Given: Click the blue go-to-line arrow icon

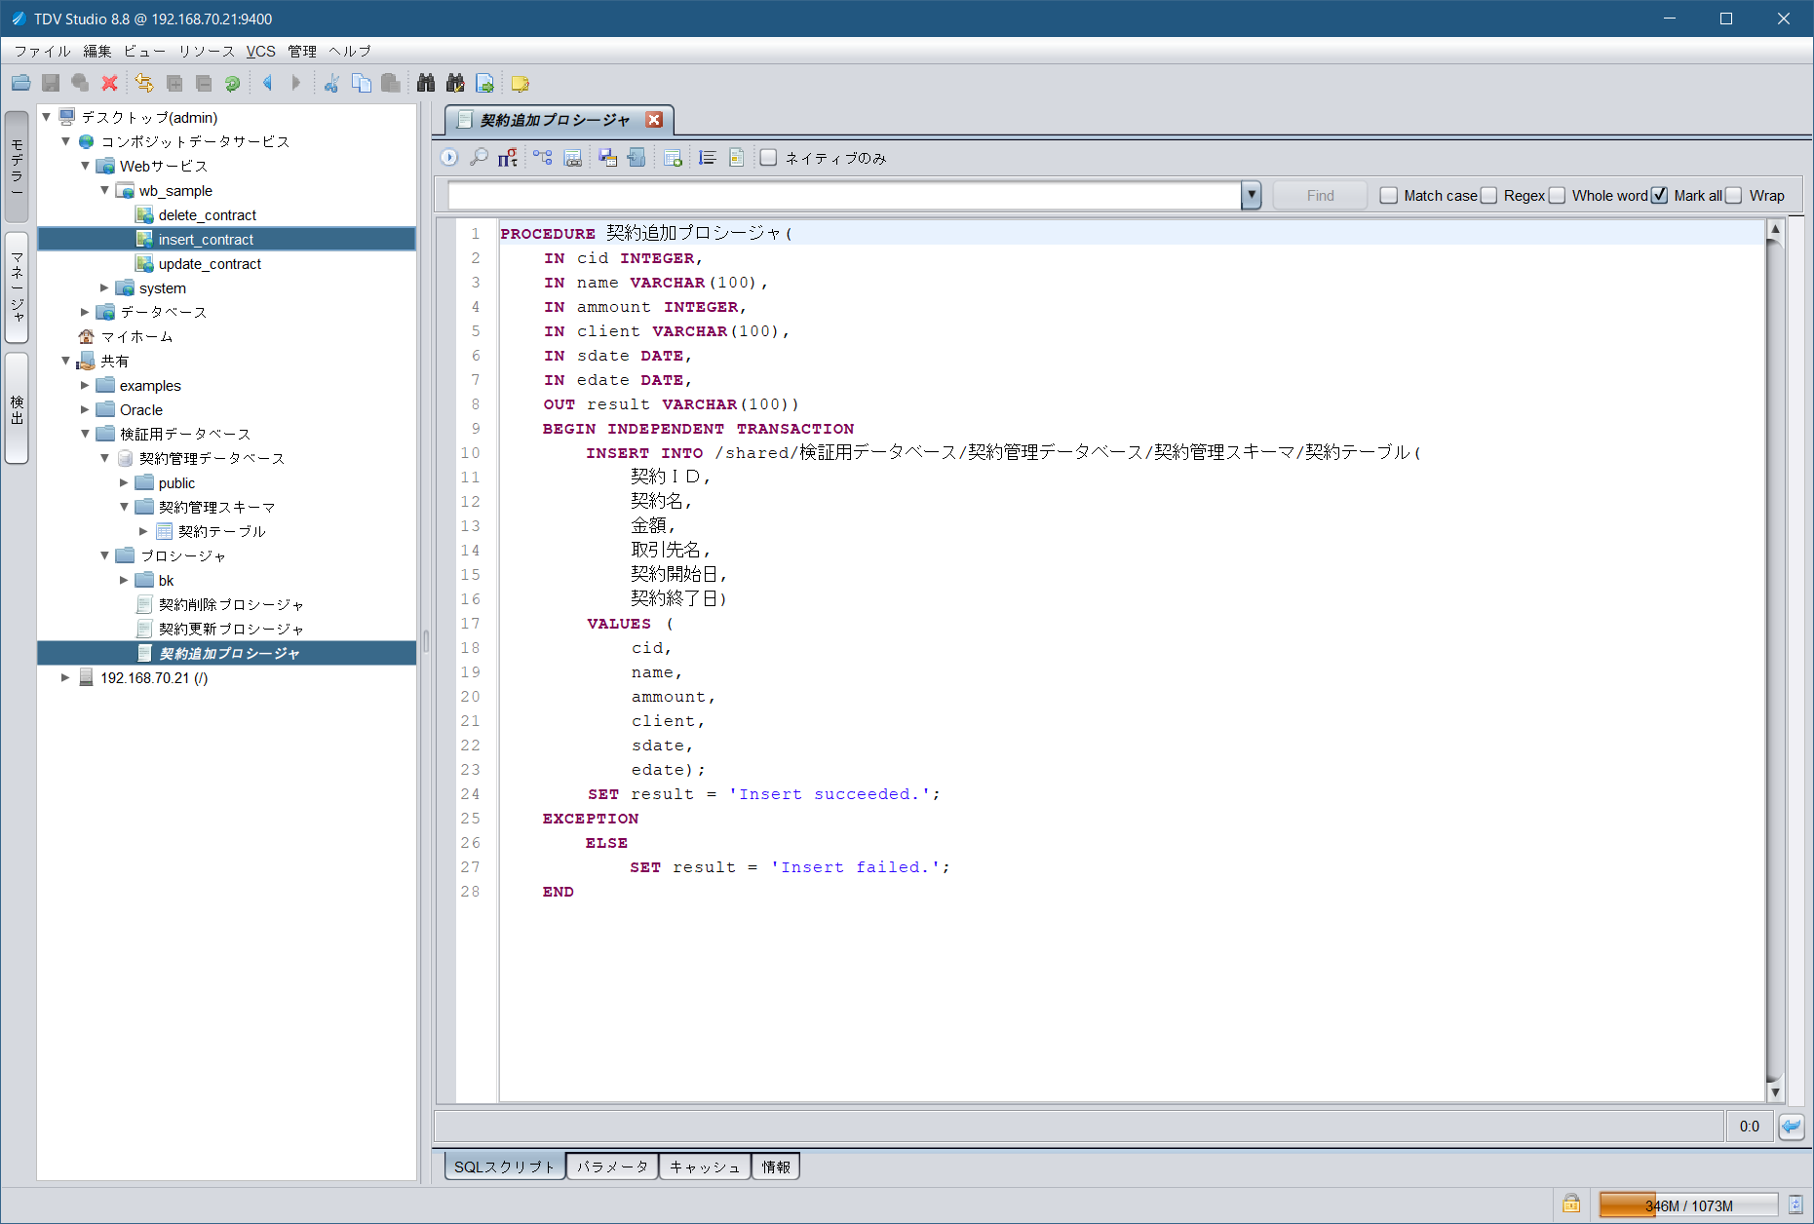Looking at the screenshot, I should [1792, 1127].
